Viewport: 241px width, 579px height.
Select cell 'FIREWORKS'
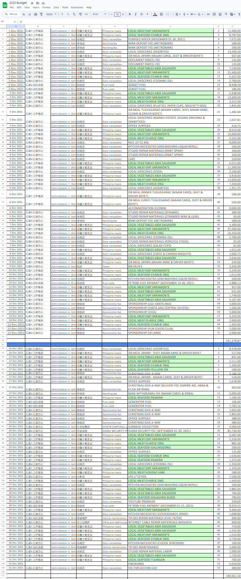click(x=170, y=564)
